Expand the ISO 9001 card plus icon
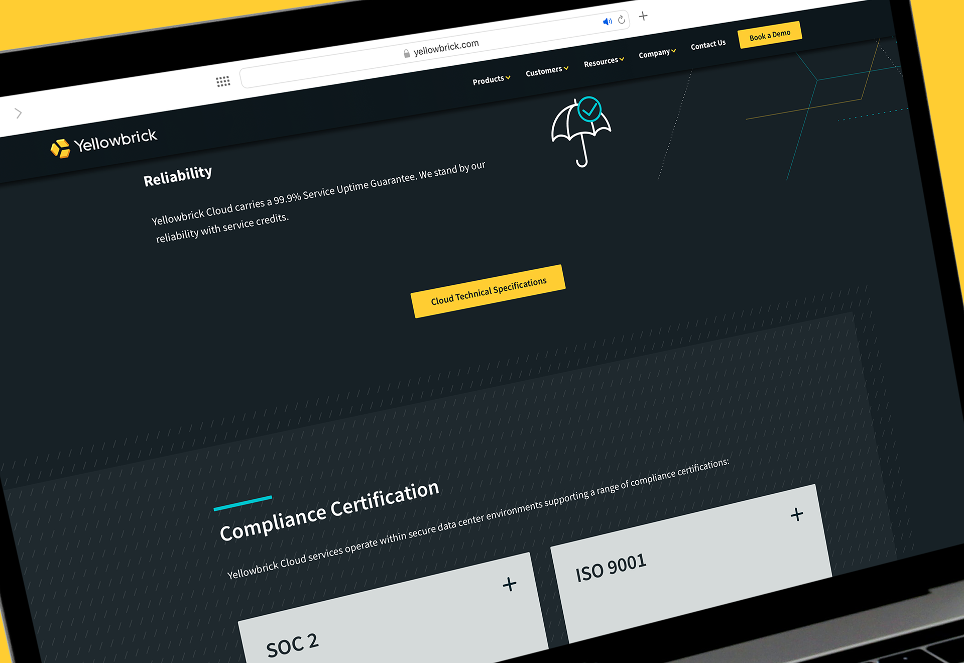The width and height of the screenshot is (964, 663). pyautogui.click(x=797, y=514)
